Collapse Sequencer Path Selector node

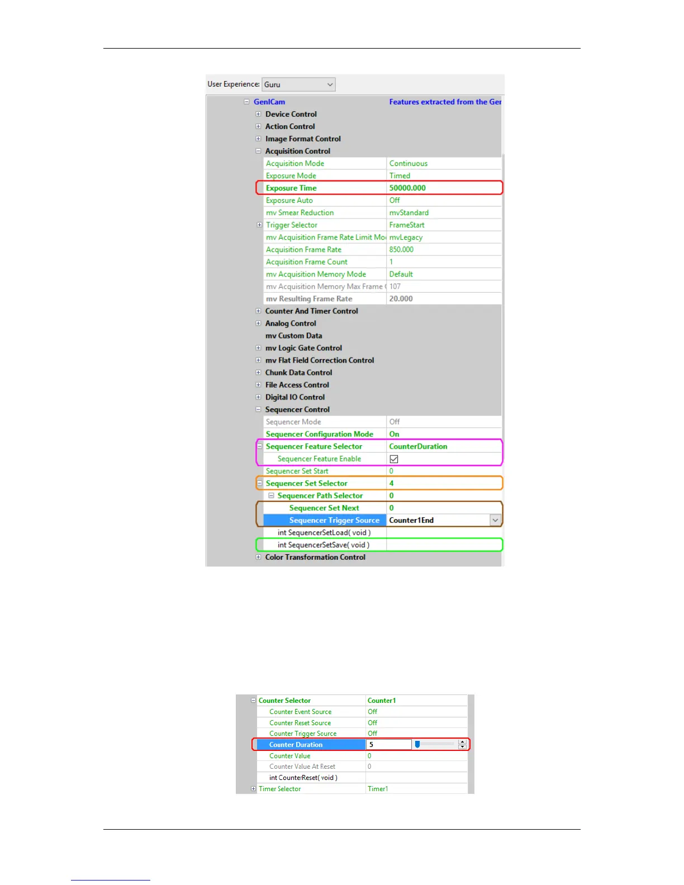[271, 495]
